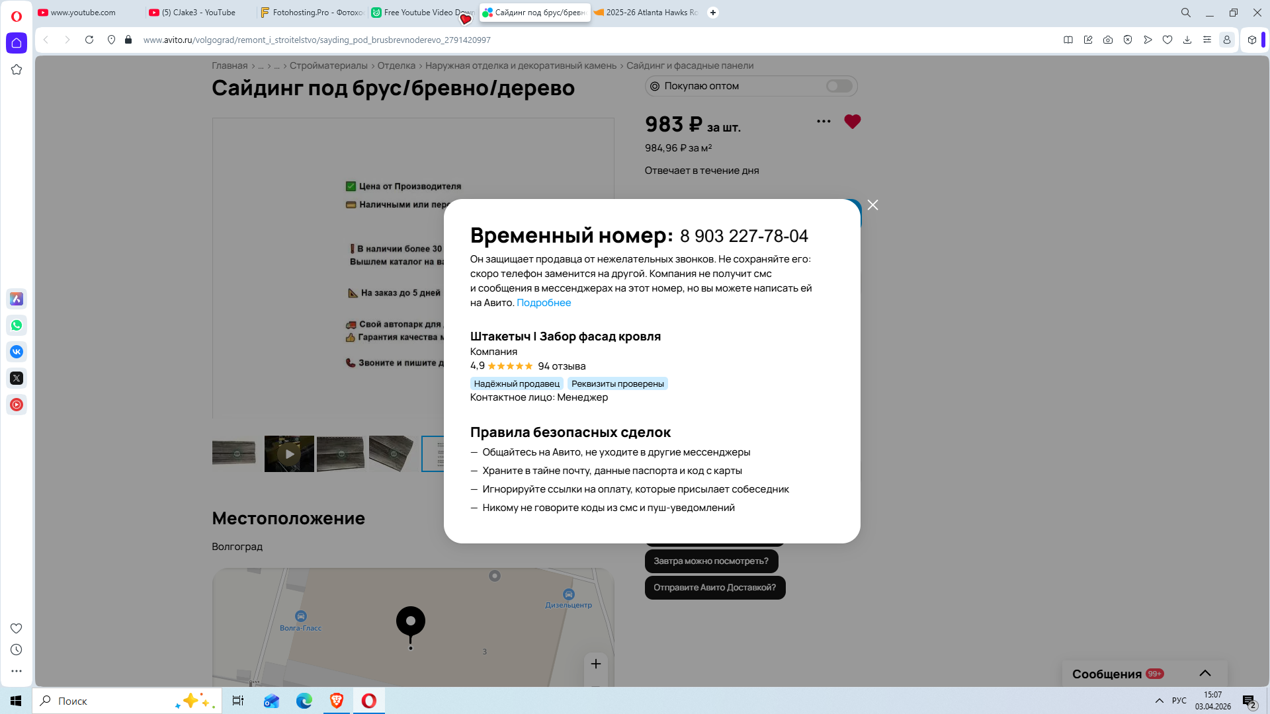Open the three-dots listing options menu
Image resolution: width=1270 pixels, height=714 pixels.
pos(824,122)
